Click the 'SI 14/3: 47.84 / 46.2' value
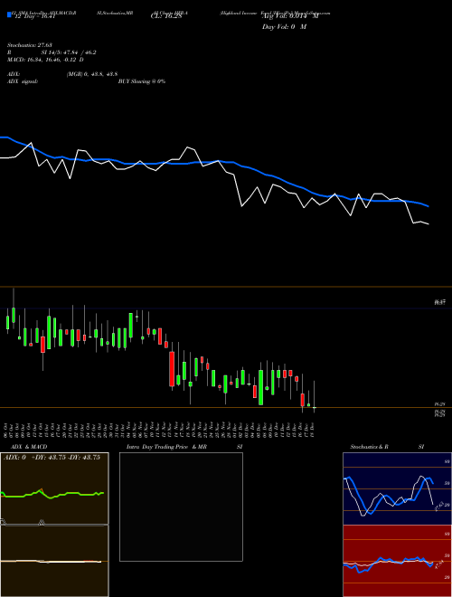Viewport: 452px width, 597px height. coord(69,52)
